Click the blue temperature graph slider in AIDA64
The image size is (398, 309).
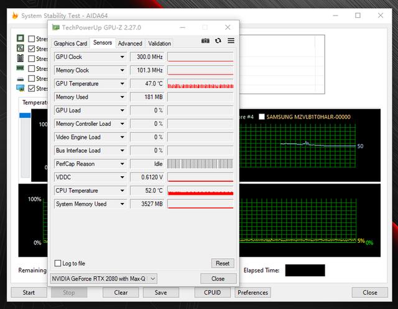click(25, 115)
